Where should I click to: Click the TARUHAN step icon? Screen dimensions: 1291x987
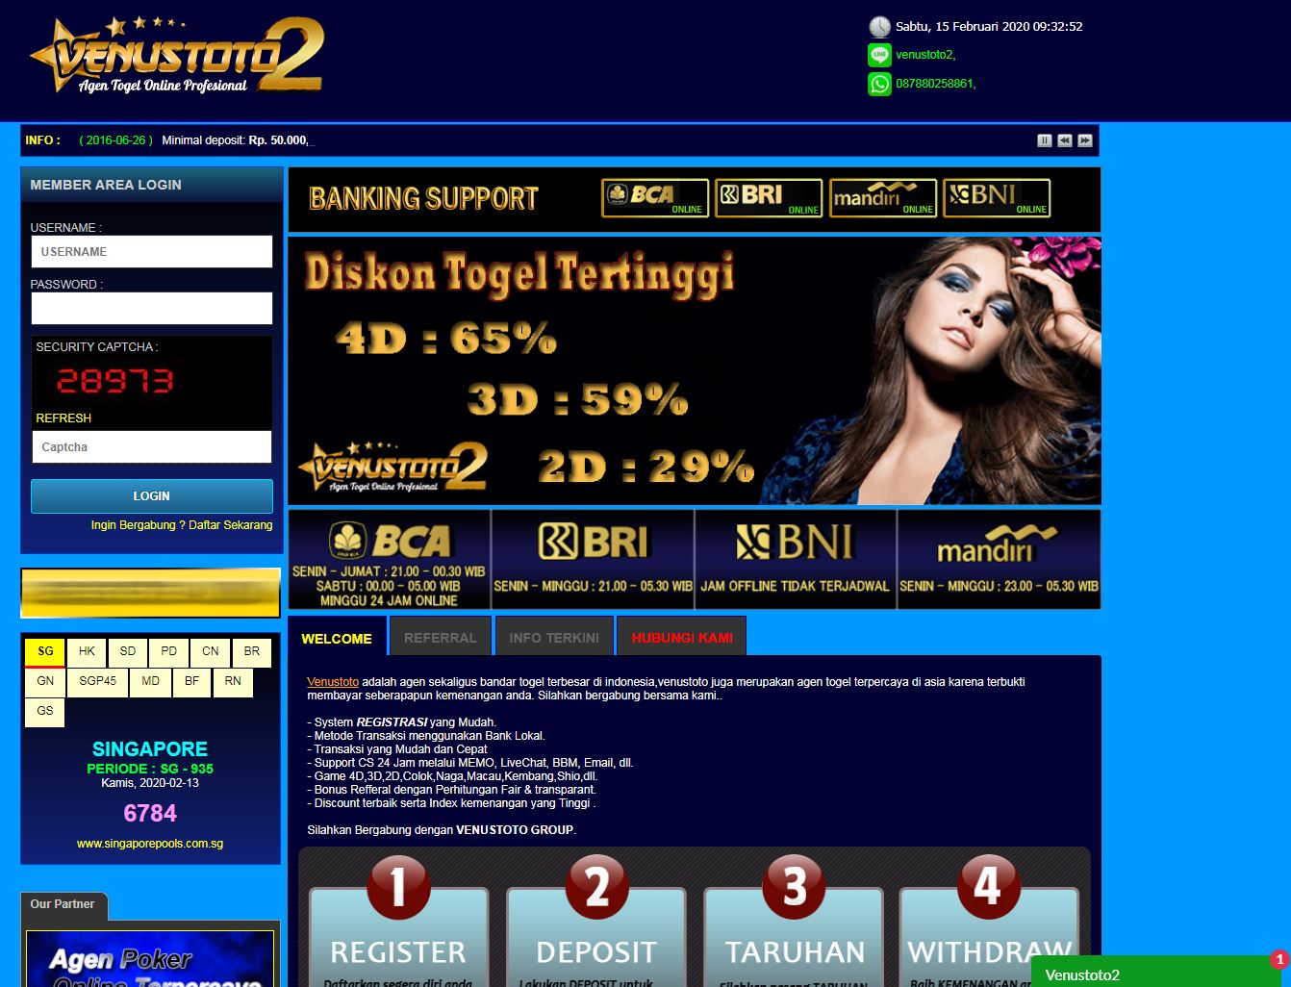pos(792,886)
